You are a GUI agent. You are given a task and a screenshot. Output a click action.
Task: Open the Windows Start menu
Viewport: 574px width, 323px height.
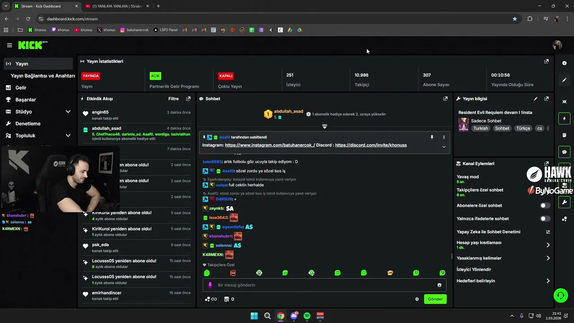point(254,316)
